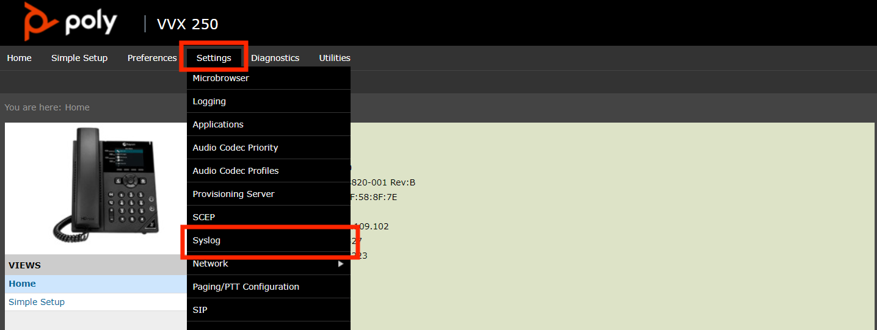Screen dimensions: 877x330
Task: Select Syslog from the Settings menu
Action: (x=269, y=240)
